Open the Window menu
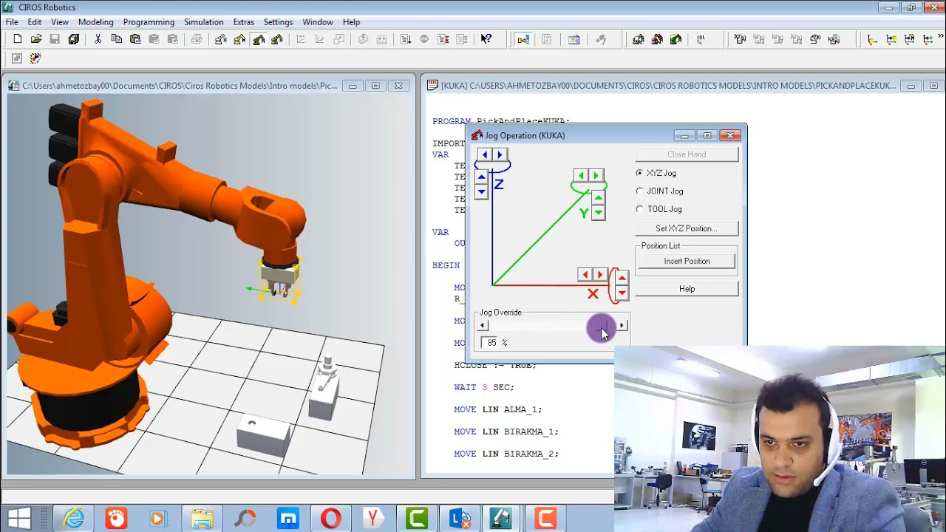The height and width of the screenshot is (532, 946). coord(318,22)
